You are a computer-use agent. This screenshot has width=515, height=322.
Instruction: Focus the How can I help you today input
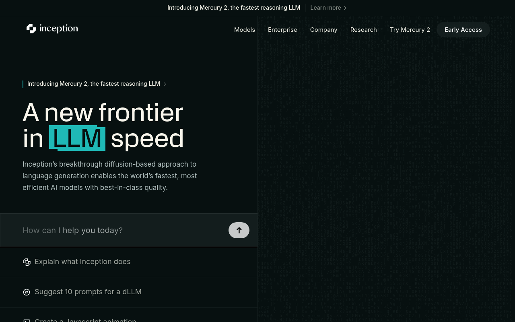(x=121, y=230)
